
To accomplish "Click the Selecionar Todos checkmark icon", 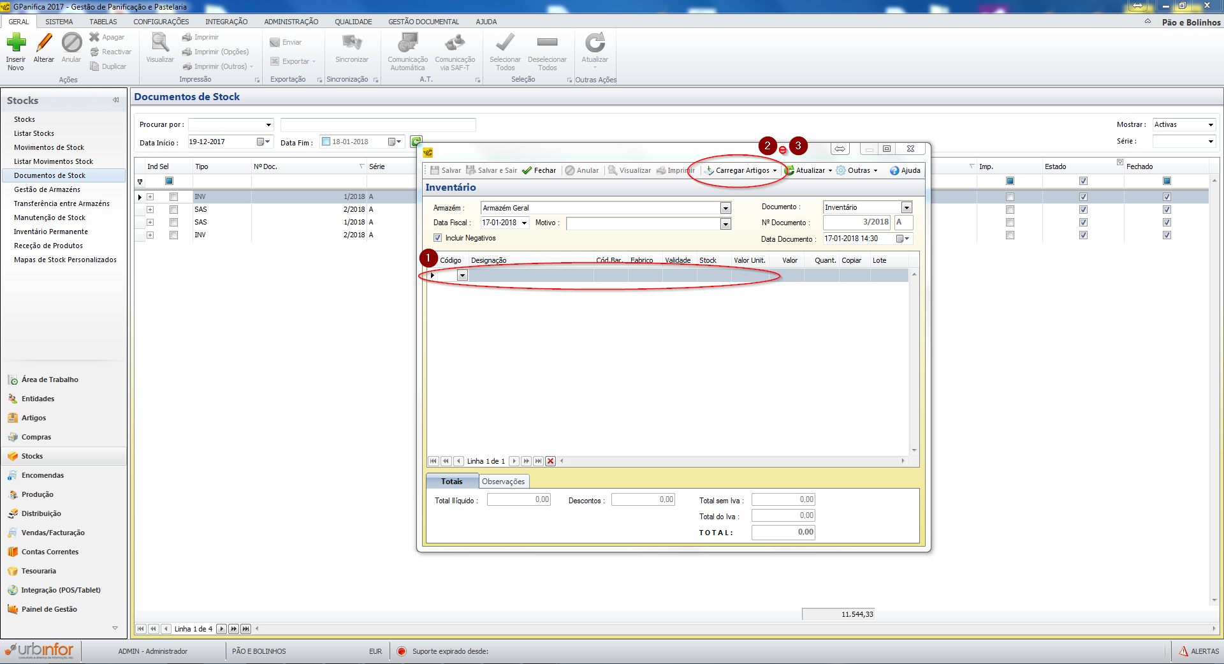I will click(x=505, y=43).
